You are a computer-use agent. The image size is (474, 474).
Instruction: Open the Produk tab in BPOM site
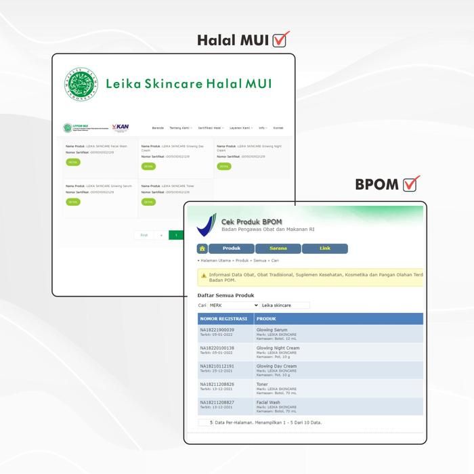point(232,249)
